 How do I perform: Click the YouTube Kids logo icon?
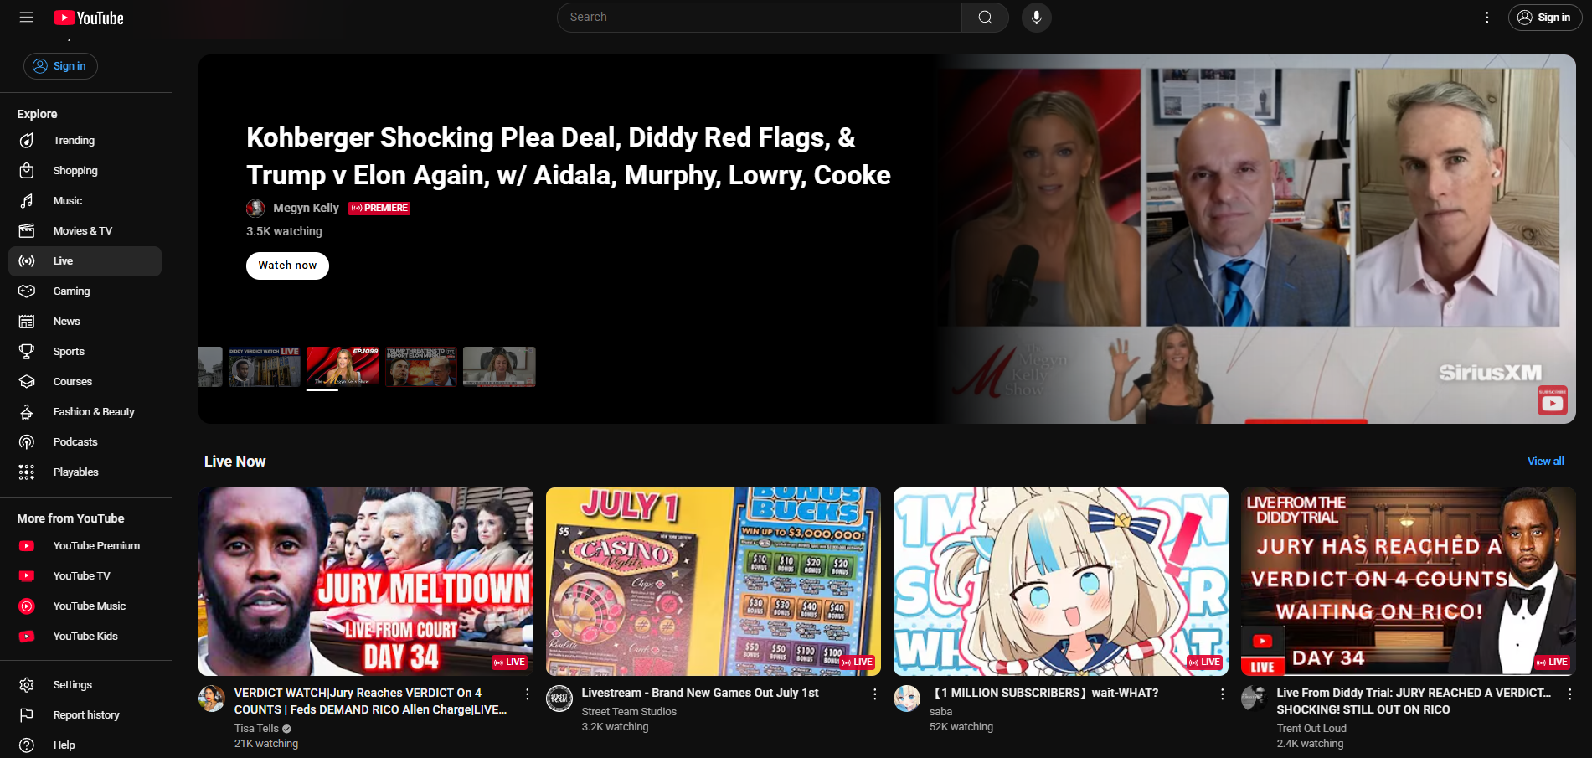pos(27,637)
